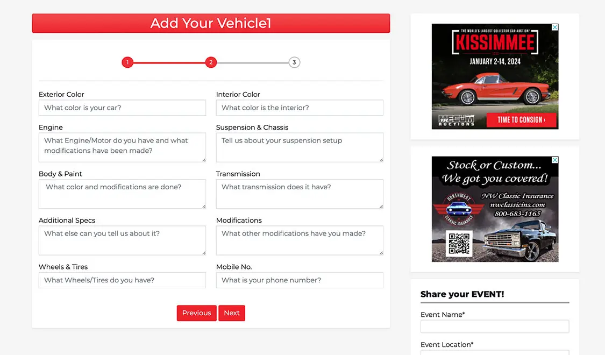605x355 pixels.
Task: Click the Time To Consign ad button
Action: click(521, 120)
